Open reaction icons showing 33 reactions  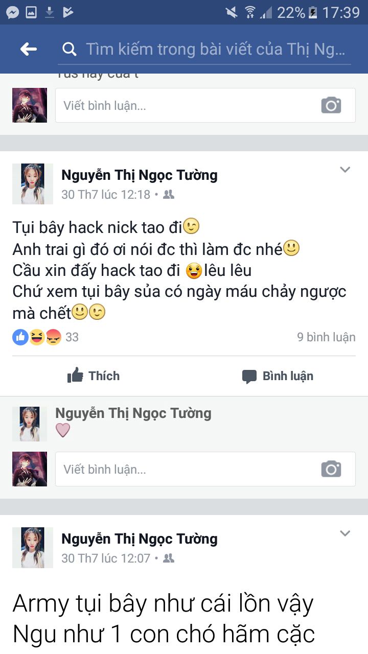pyautogui.click(x=45, y=337)
